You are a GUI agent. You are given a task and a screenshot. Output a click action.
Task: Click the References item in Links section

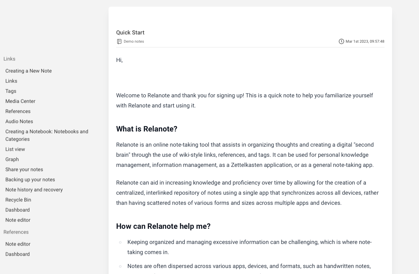pos(18,111)
